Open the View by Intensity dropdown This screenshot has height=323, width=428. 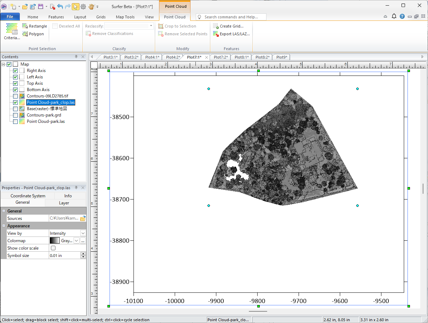pyautogui.click(x=83, y=233)
